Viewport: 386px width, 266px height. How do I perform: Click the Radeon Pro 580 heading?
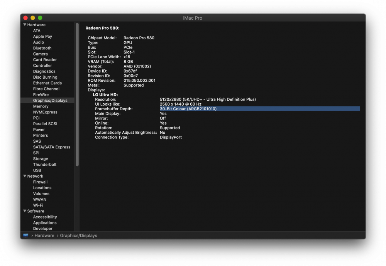click(102, 28)
